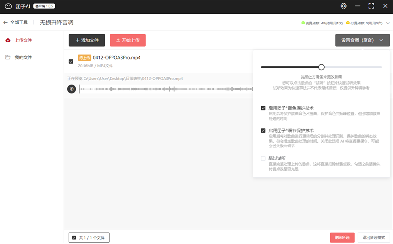Image resolution: width=393 pixels, height=244 pixels.
Task: Toggle fullscreen with the title bar icon
Action: 371,6
